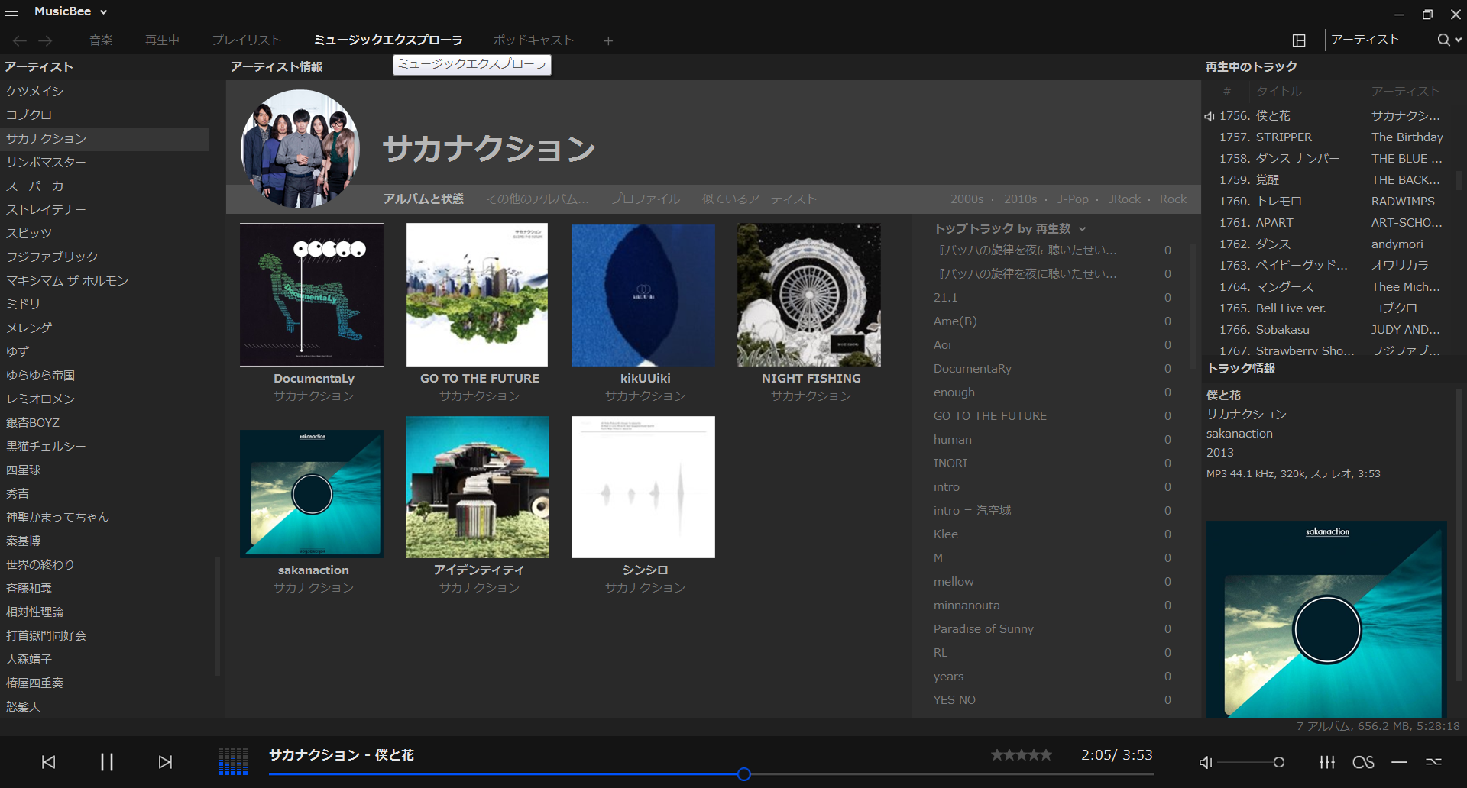Adjust the volume slider knob

1278,762
